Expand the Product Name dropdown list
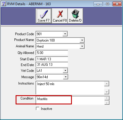Viewport: 123px width, 120px height. [x=82, y=40]
